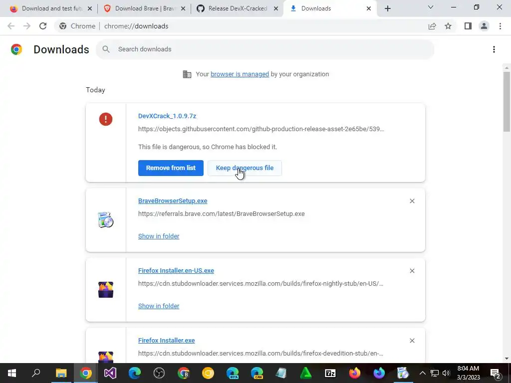511x383 pixels.
Task: Click the Chrome site info chip
Action: point(77,26)
